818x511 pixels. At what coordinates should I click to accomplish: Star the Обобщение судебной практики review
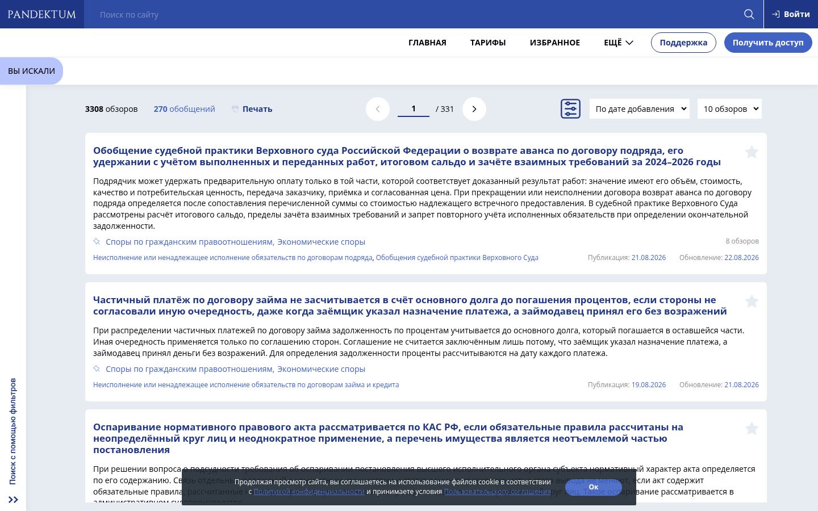point(752,152)
